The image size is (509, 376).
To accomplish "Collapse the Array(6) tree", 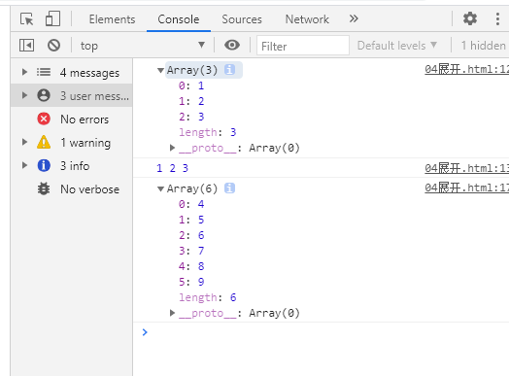I will tap(160, 188).
